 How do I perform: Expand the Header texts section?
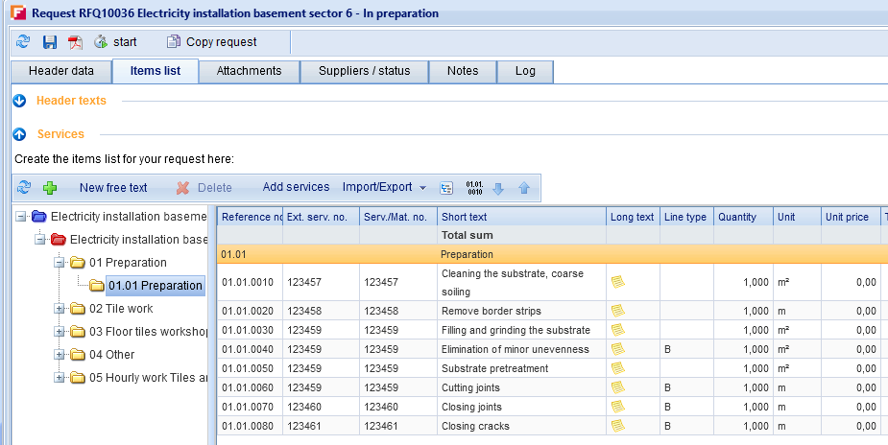point(19,101)
